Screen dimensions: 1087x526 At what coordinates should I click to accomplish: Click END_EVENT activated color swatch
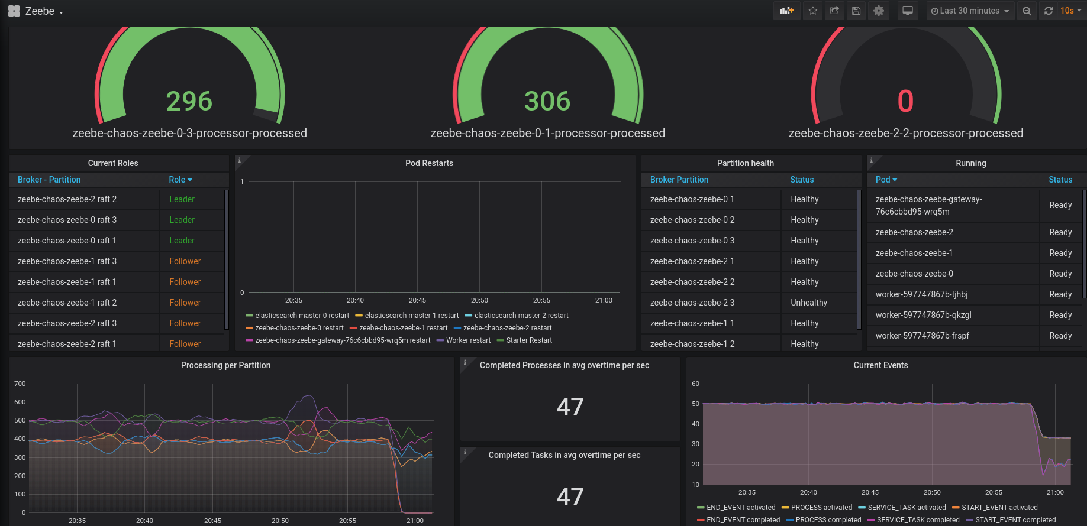click(x=701, y=508)
